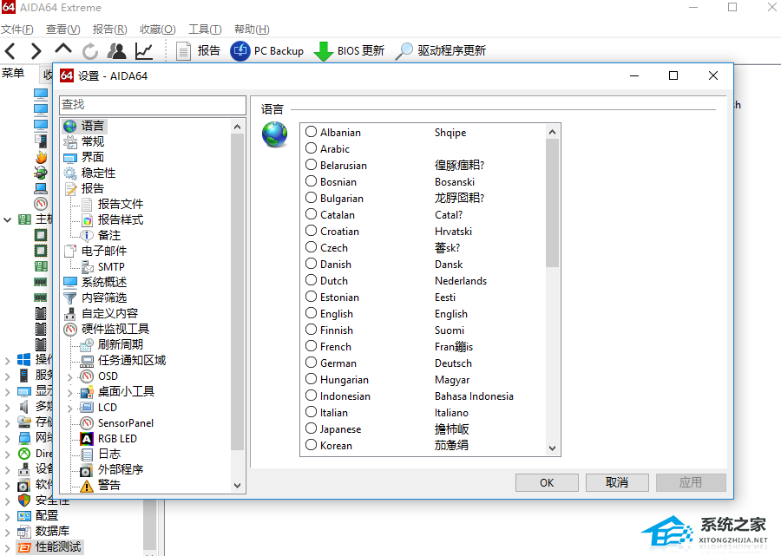Select the Arabic language radio button
The width and height of the screenshot is (781, 556).
click(312, 148)
